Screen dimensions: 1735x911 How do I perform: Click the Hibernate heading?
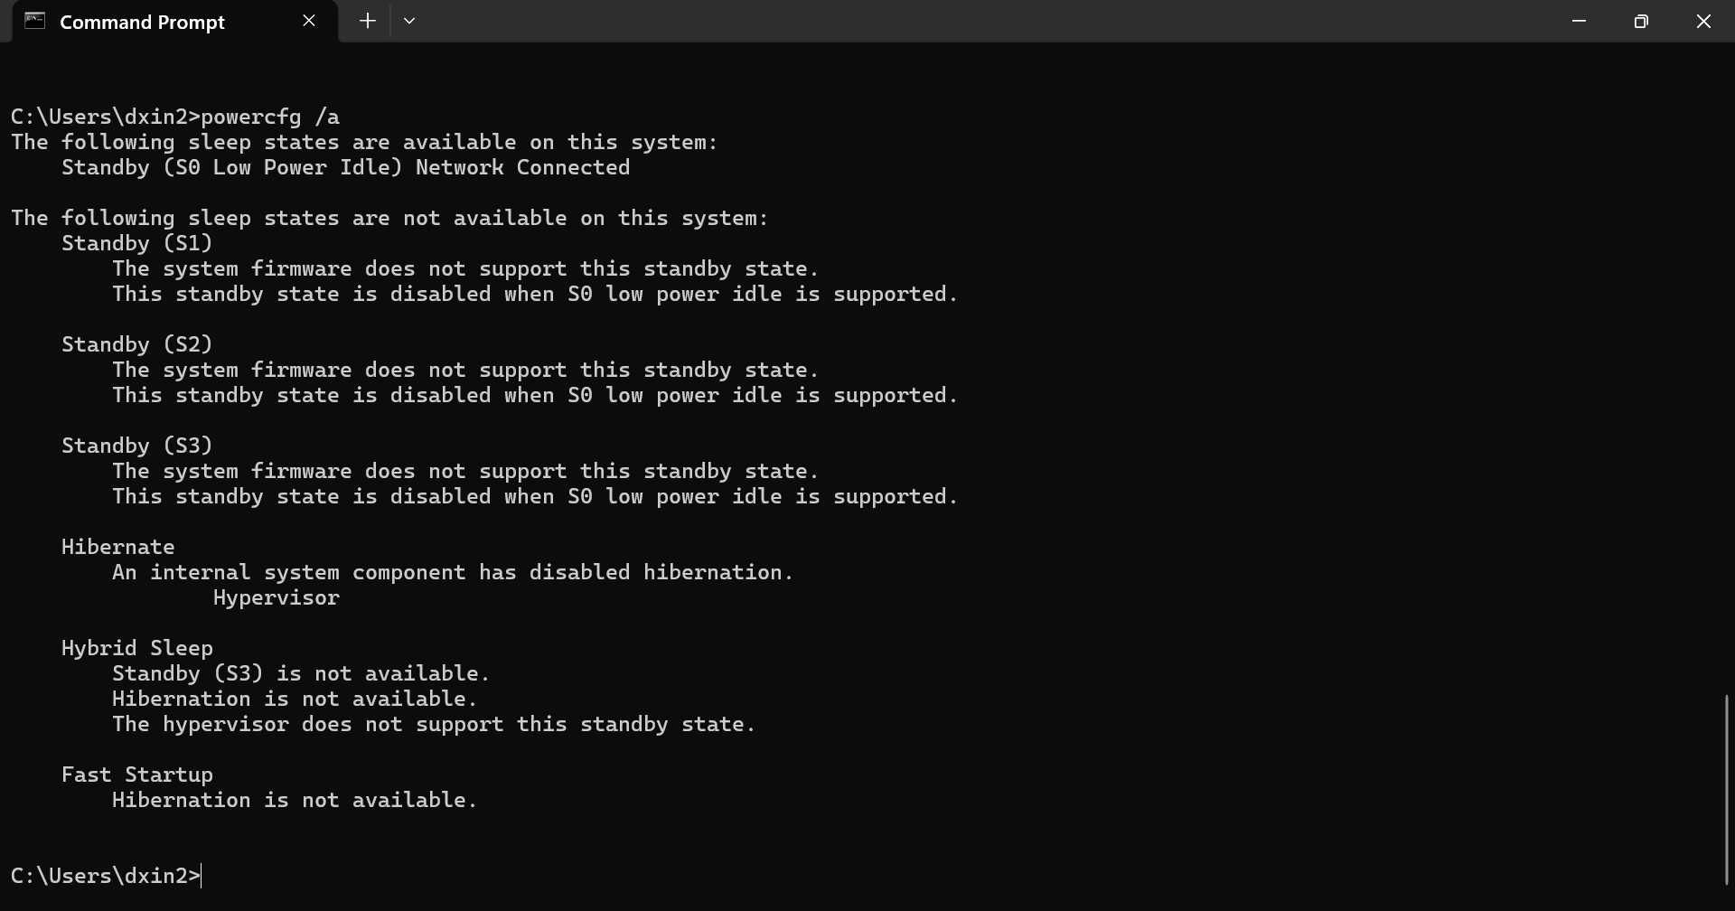click(x=118, y=547)
